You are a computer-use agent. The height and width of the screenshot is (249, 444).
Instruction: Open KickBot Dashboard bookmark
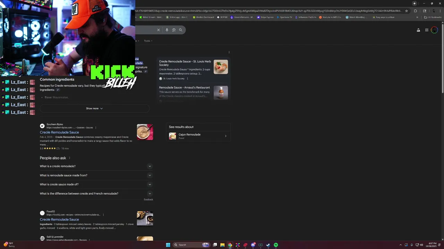click(x=204, y=17)
